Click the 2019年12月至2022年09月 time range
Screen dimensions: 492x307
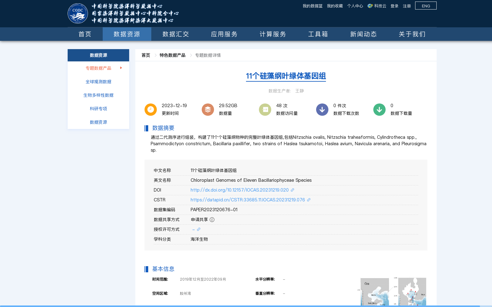pos(203,279)
